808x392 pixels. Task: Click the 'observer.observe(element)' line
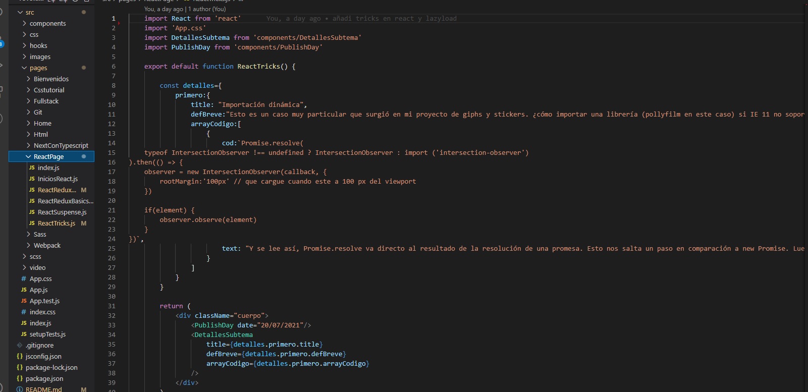click(x=208, y=219)
